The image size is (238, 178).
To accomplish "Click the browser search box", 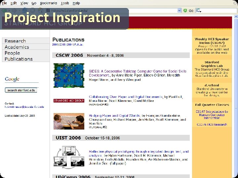I will [x=219, y=11].
